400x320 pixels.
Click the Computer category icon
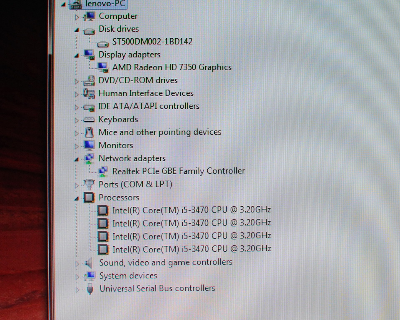click(x=89, y=17)
